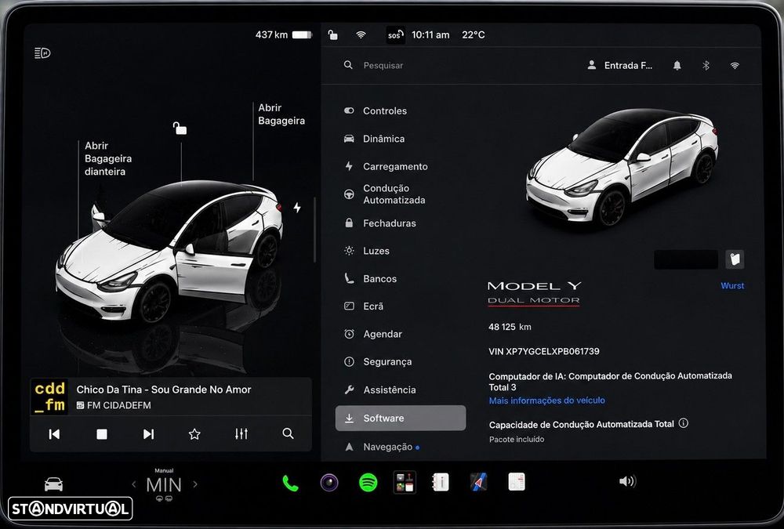
Task: Open the phone app in the dock
Action: (x=290, y=483)
